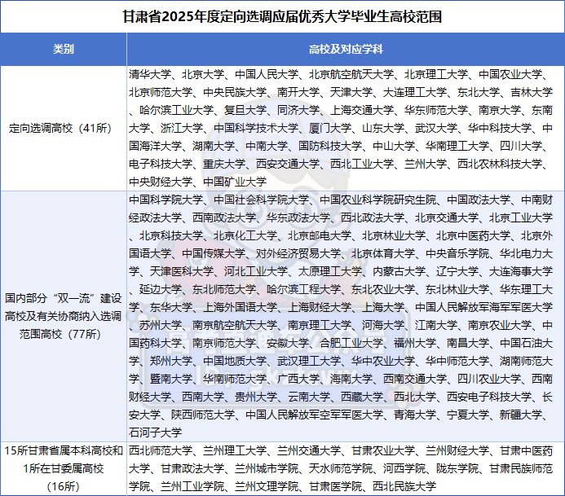The width and height of the screenshot is (565, 496).
Task: Click the title 甘肃省2025年度定向选调应届优秀大学毕业生高校范围
Action: point(282,16)
